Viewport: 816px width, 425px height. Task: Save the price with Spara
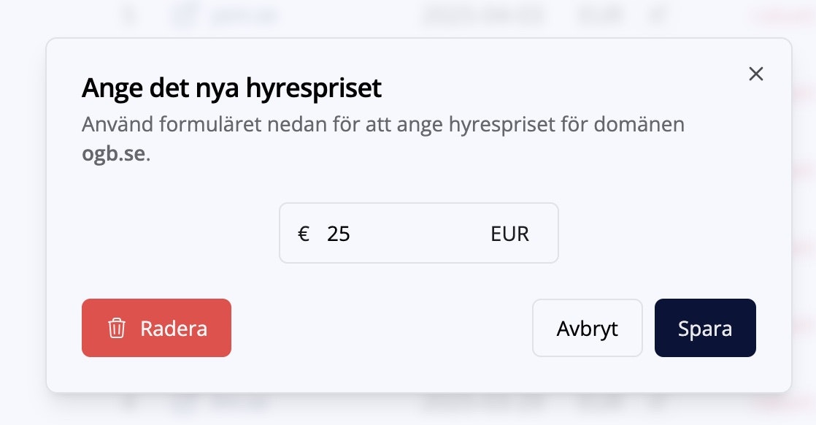click(705, 328)
